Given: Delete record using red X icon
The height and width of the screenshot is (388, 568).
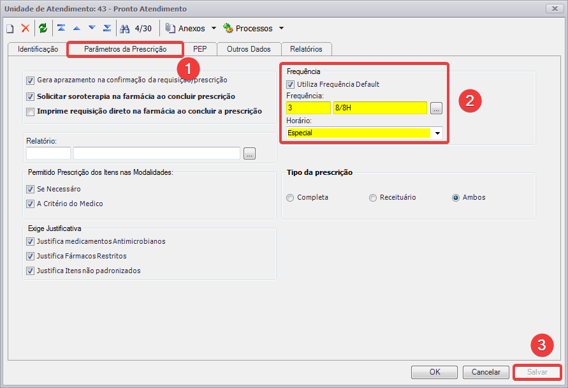Looking at the screenshot, I should click(25, 28).
